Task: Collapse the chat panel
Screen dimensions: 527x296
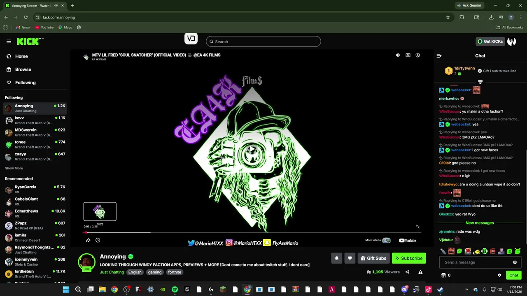Action: [x=439, y=55]
